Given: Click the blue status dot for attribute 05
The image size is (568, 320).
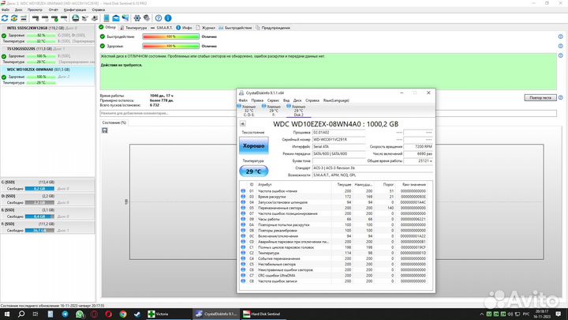Looking at the screenshot, I should coord(243,208).
